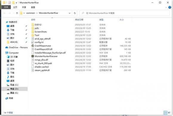173x116 pixels.
Task: Expand the address bar history dropdown
Action: point(69,13)
